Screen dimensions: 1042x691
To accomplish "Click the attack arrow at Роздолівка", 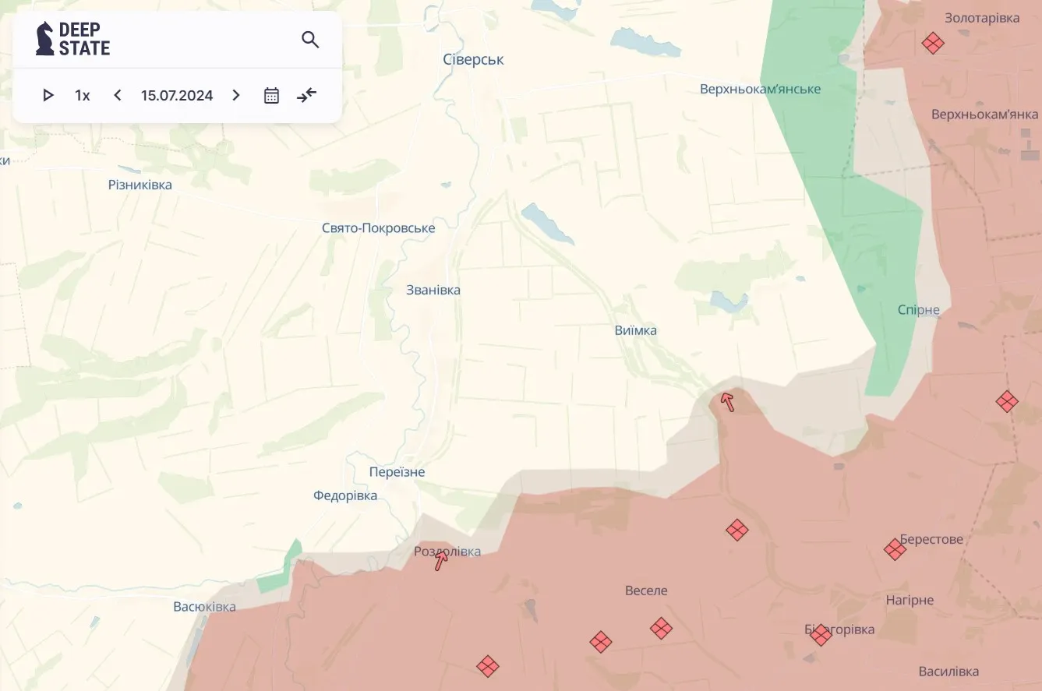I will [441, 561].
